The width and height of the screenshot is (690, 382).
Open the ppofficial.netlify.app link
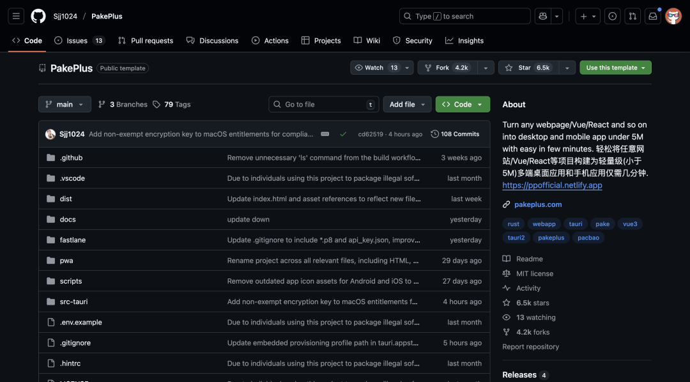click(x=552, y=185)
